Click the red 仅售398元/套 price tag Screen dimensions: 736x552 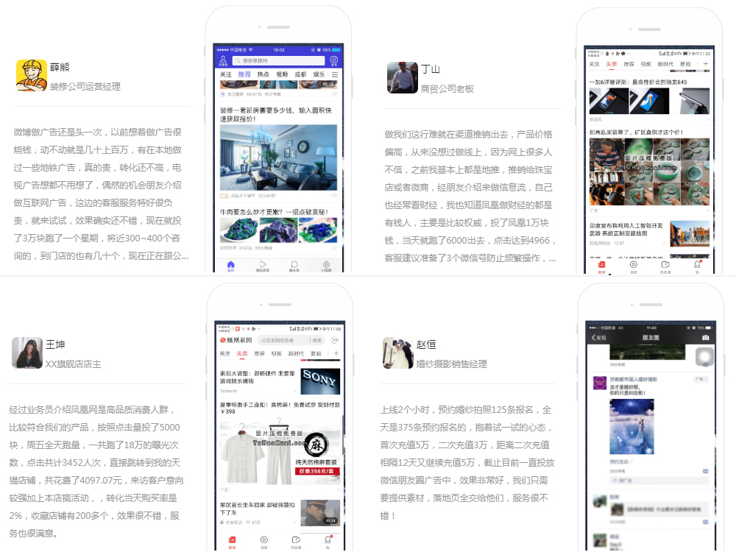click(316, 471)
